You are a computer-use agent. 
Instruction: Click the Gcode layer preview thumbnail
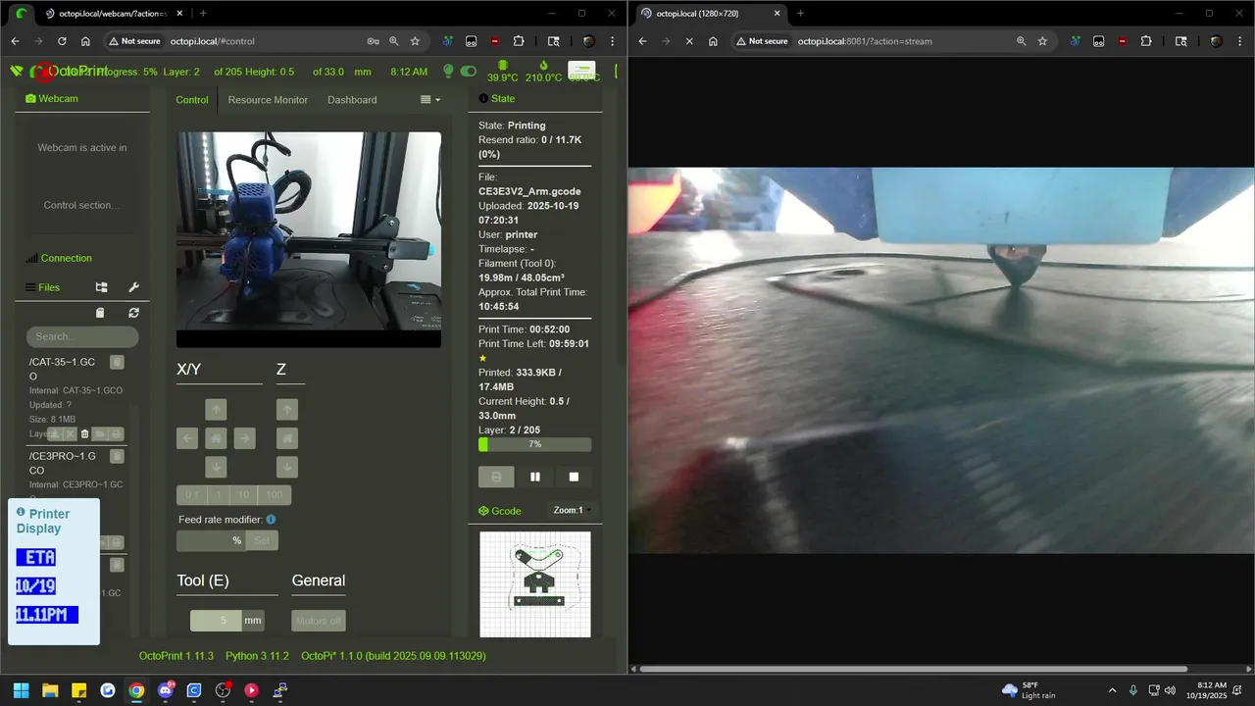tap(535, 584)
